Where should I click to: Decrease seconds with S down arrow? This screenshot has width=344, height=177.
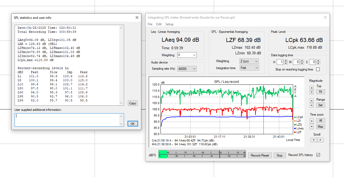click(x=318, y=63)
